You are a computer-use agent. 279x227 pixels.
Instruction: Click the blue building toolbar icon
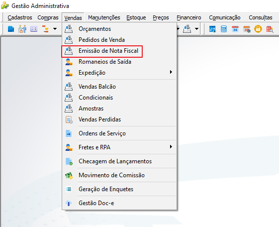[11, 29]
